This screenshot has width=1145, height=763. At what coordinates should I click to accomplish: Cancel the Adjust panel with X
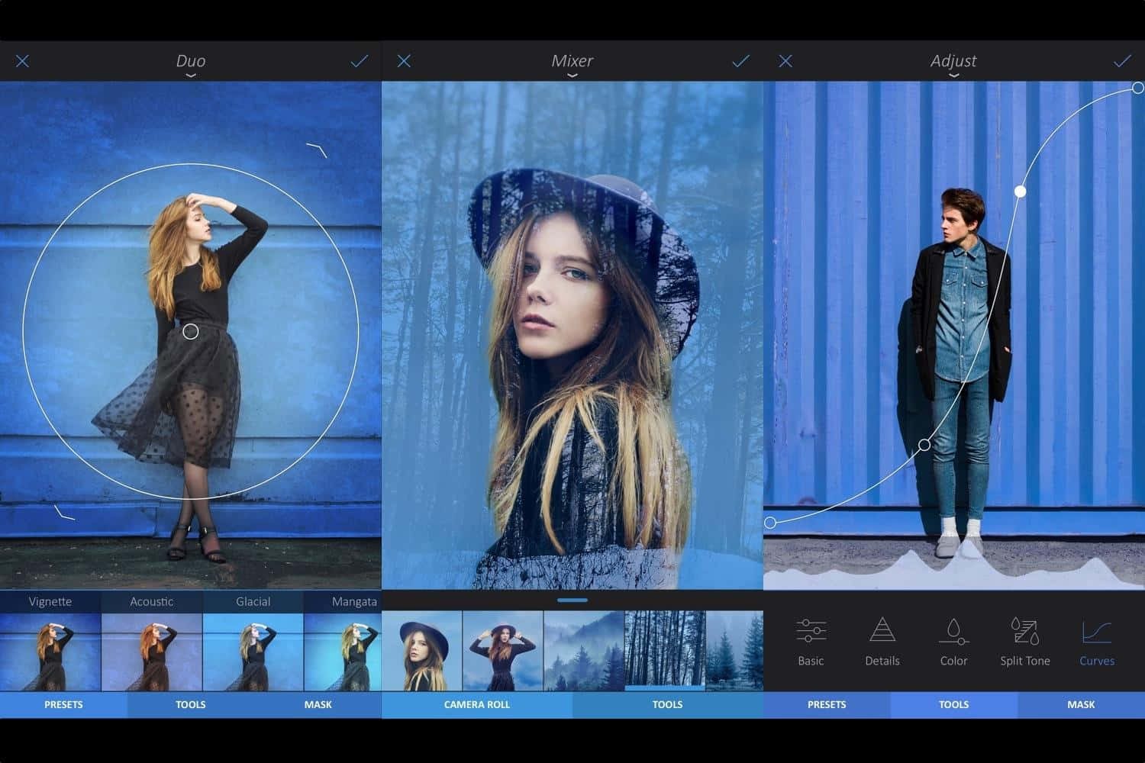click(785, 61)
